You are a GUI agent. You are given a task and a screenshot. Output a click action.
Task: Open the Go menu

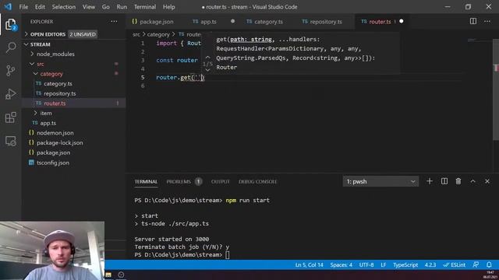(106, 7)
